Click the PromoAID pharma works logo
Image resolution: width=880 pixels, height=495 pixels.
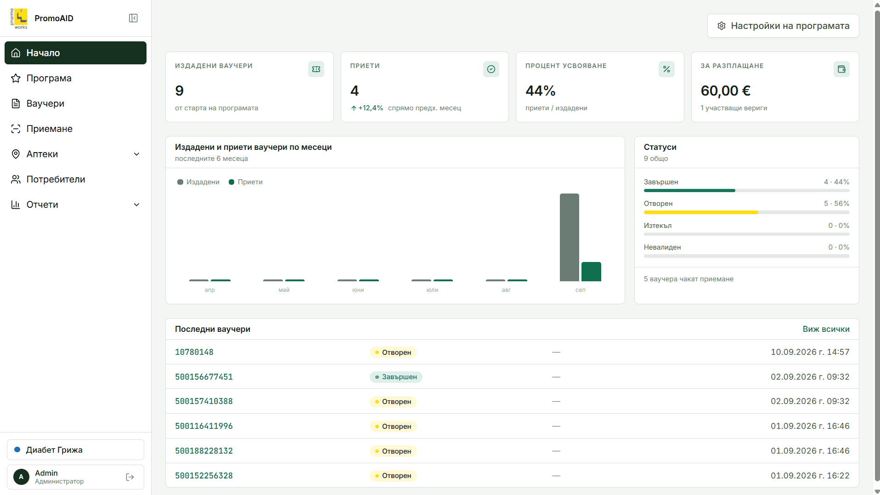click(19, 18)
